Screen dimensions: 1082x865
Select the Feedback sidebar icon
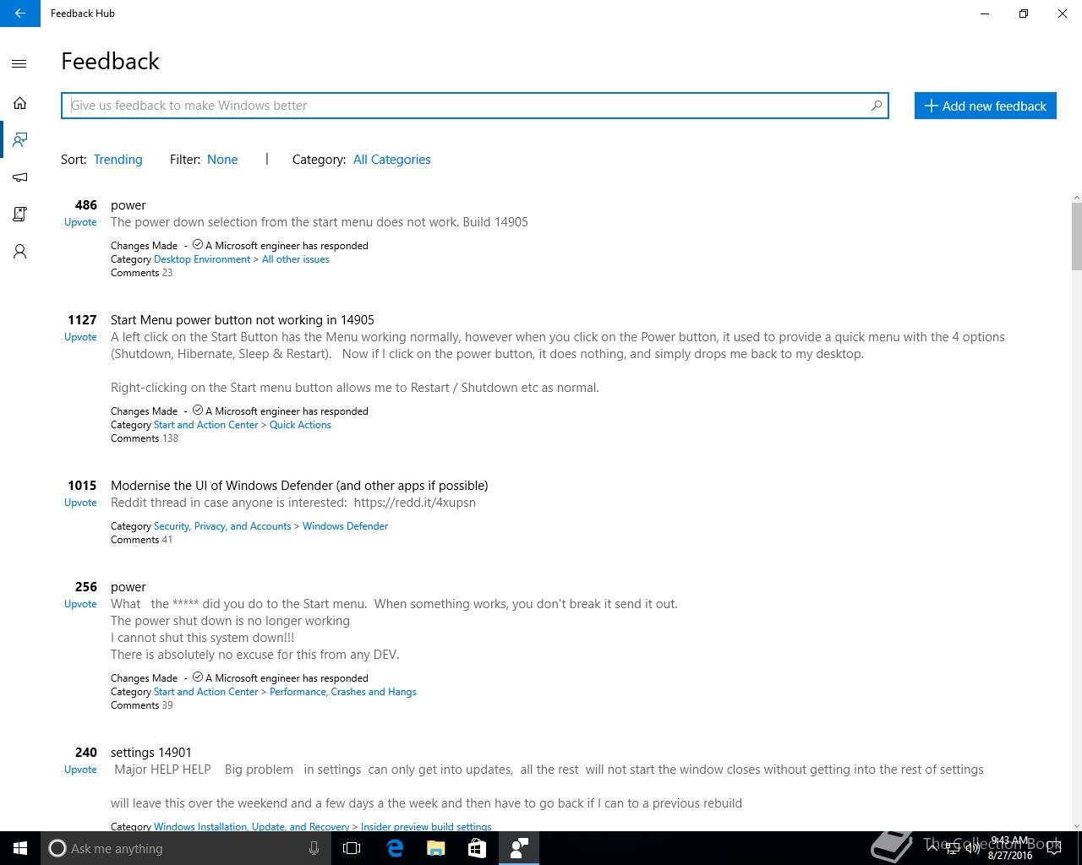coord(19,139)
